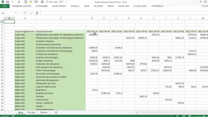Go to next sheet with right arrow
Image resolution: width=208 pixels, height=117 pixels.
pyautogui.click(x=9, y=112)
